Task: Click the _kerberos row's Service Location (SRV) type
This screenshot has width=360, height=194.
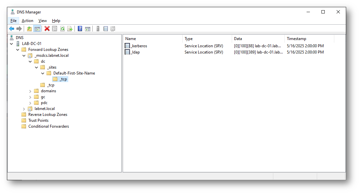Action: pyautogui.click(x=204, y=46)
